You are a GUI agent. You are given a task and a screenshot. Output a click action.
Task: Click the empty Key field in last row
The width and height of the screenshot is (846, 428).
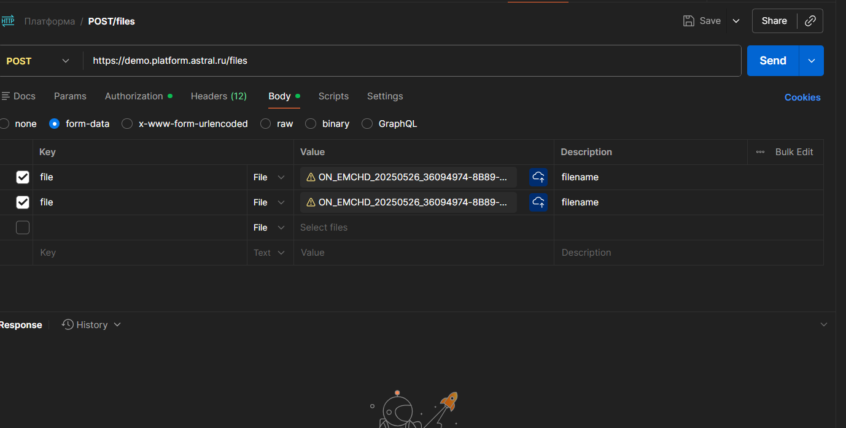point(140,253)
